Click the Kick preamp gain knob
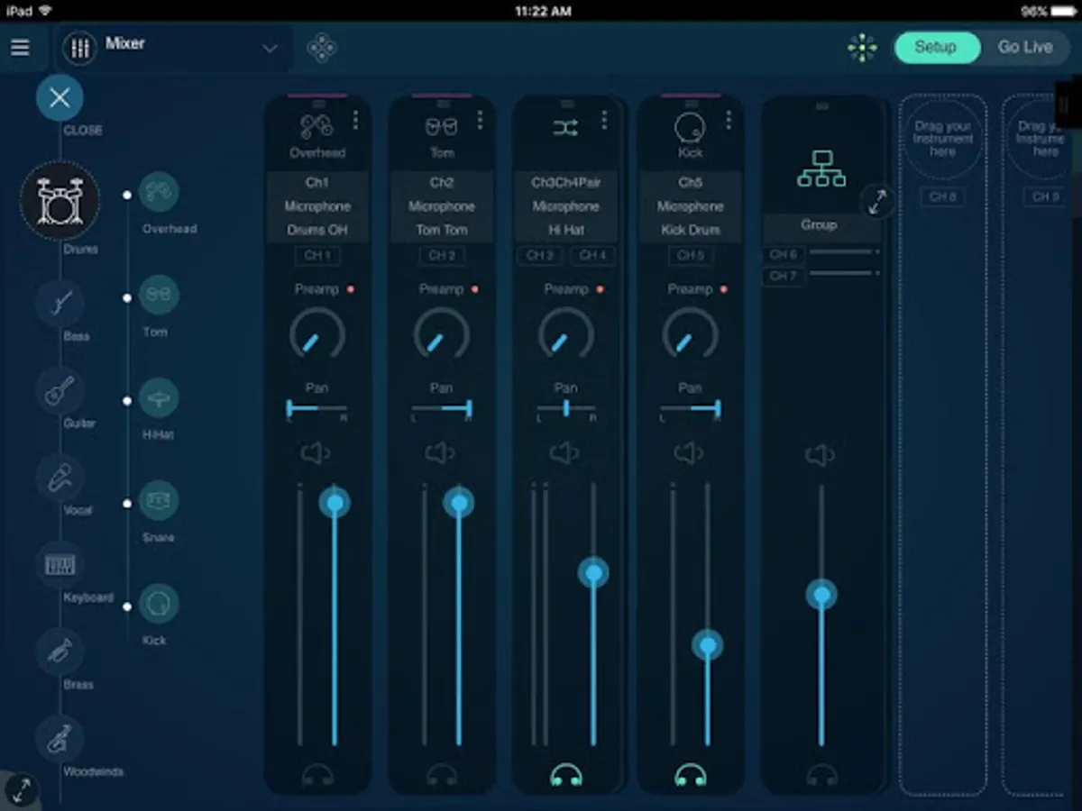 (690, 335)
